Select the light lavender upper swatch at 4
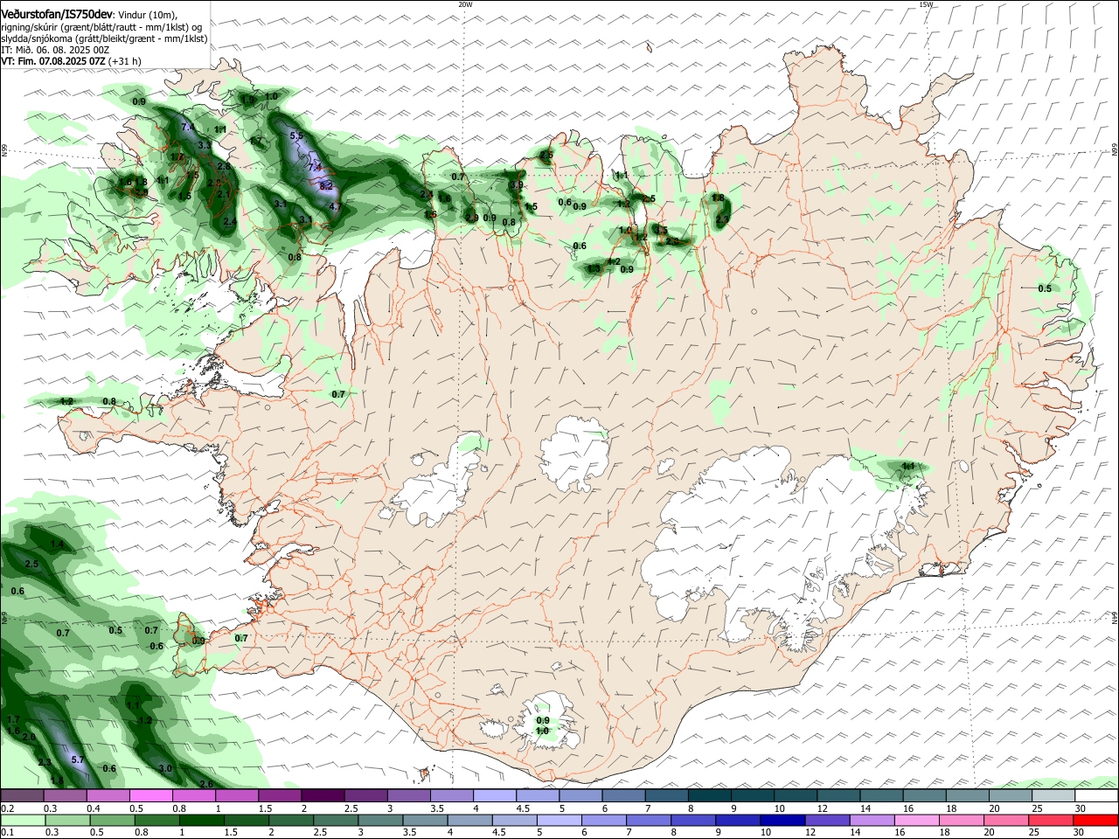The image size is (1119, 839). pyautogui.click(x=494, y=795)
